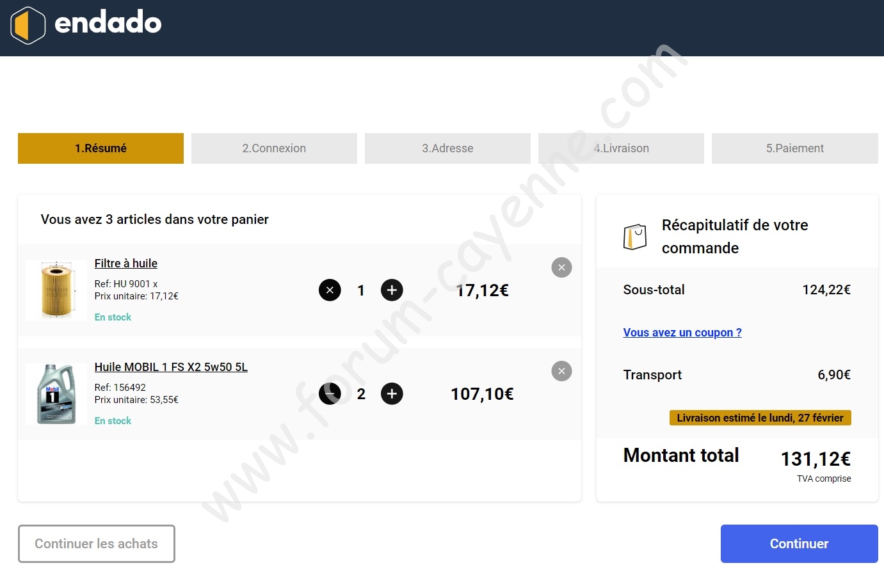884x570 pixels.
Task: Decrease quantity of Huile MOBIL 1
Action: coord(330,394)
